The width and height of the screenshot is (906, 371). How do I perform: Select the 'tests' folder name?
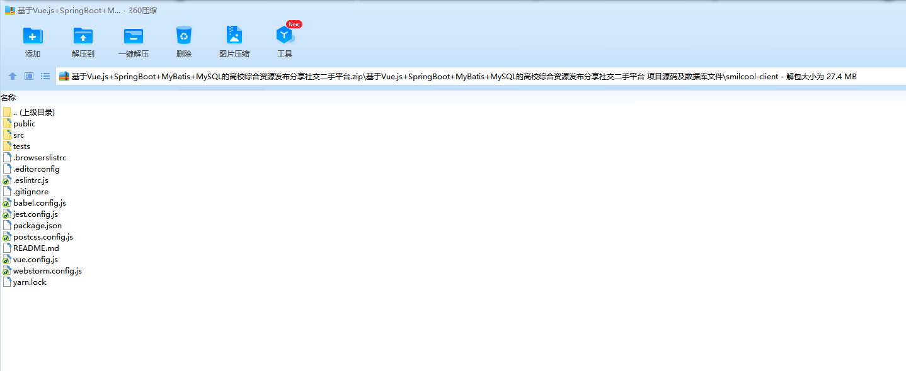point(21,147)
